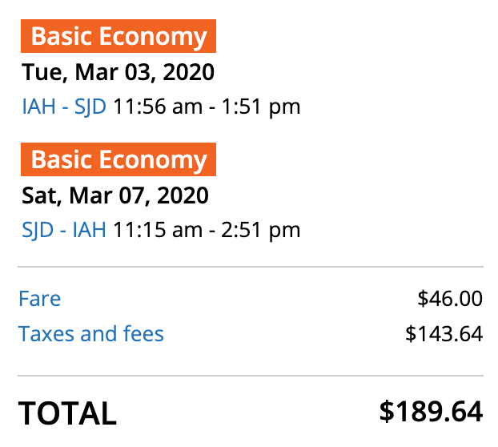Click the Basic Economy badge above Sat, Mar 07
The height and width of the screenshot is (447, 498).
pyautogui.click(x=118, y=160)
